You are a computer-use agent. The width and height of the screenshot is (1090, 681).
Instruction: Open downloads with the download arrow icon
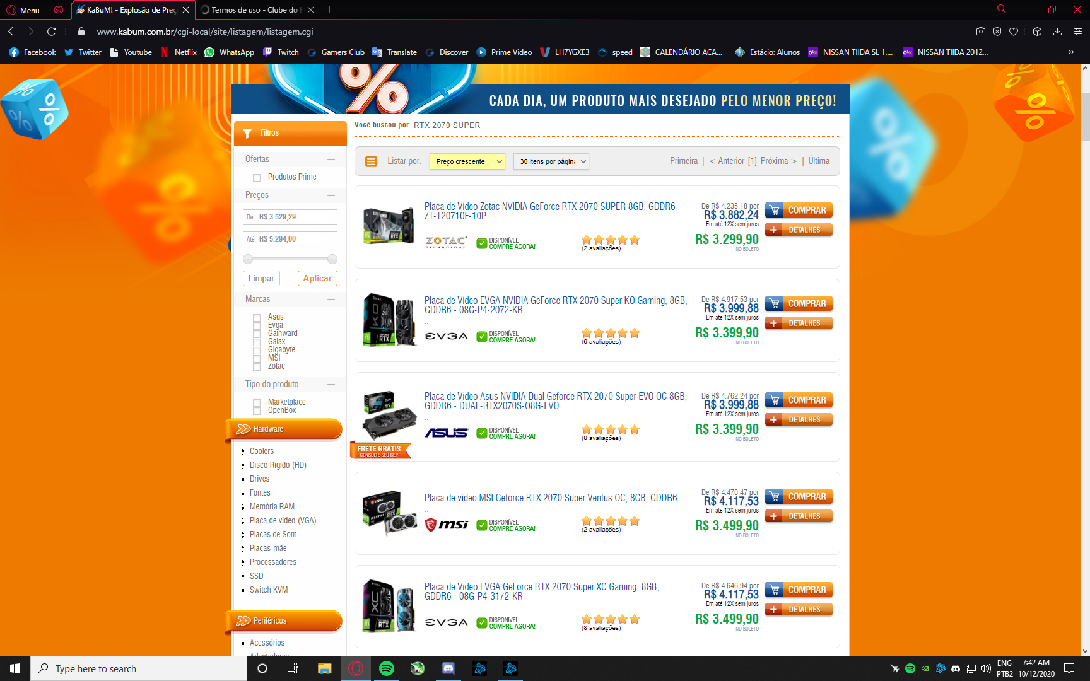[1057, 32]
